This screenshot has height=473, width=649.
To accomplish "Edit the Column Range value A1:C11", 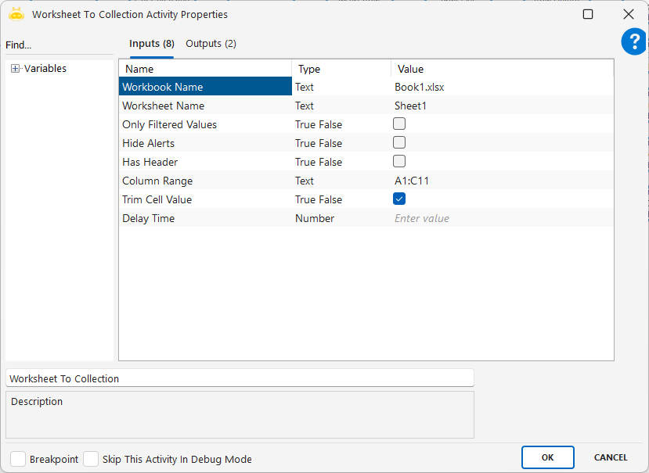I will 501,181.
